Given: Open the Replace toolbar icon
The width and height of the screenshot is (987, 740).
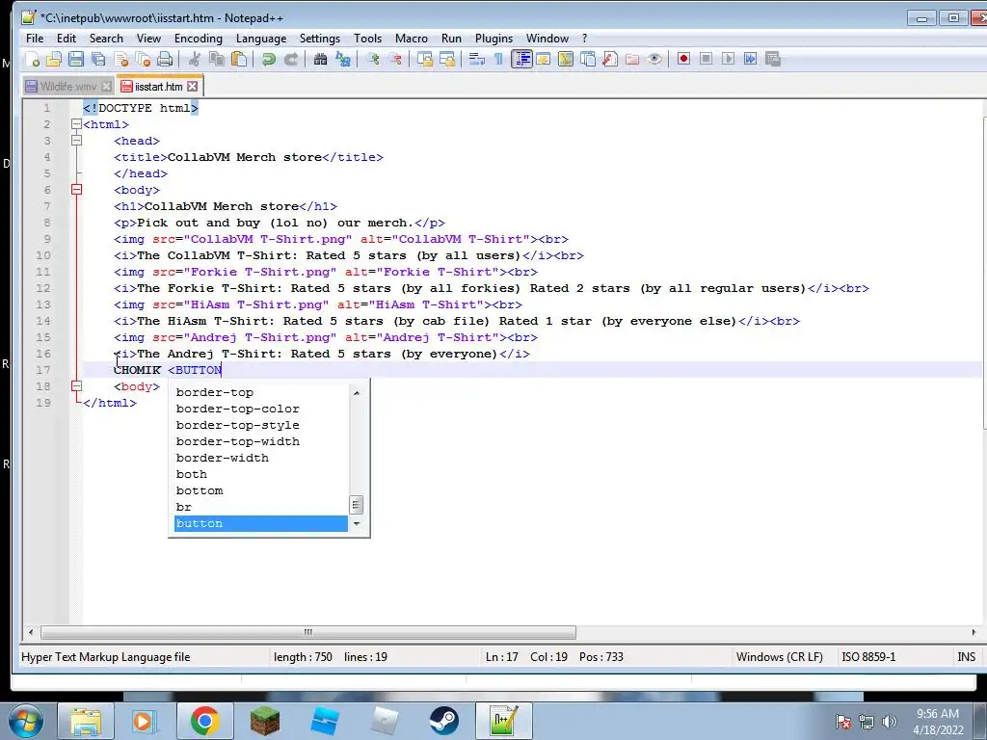Looking at the screenshot, I should 343,59.
